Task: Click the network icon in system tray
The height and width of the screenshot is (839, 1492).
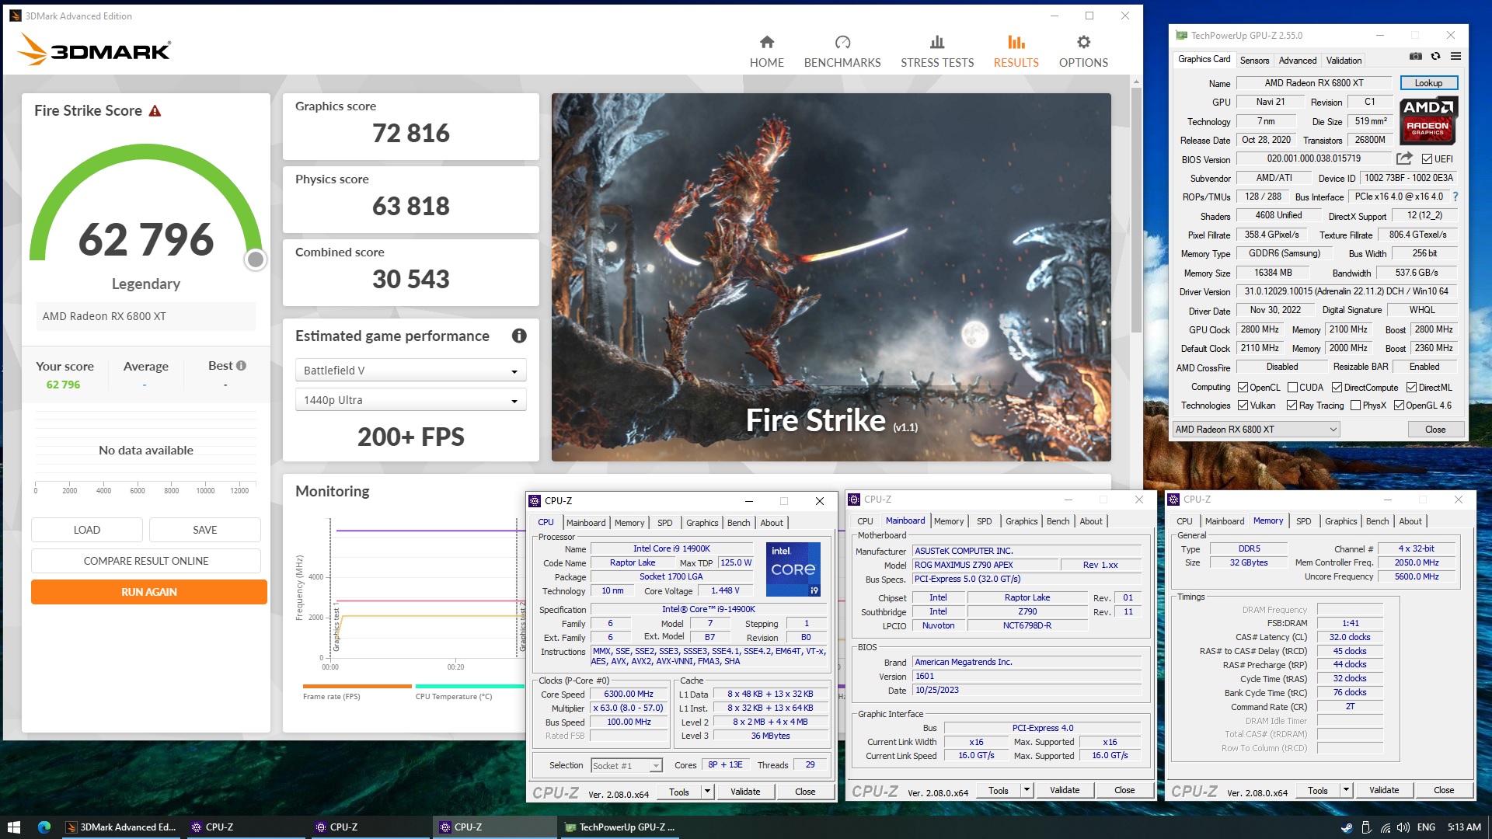Action: point(1385,827)
